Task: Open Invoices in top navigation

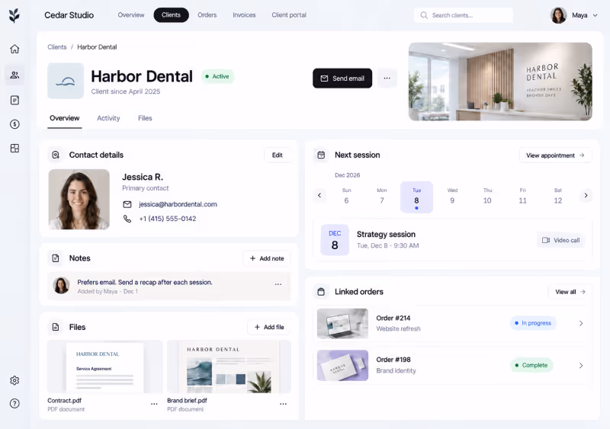Action: (x=244, y=14)
